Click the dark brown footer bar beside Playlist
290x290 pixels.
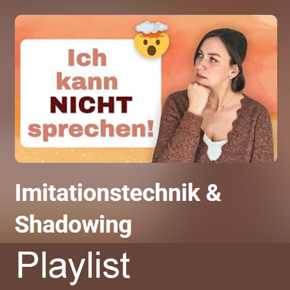point(209,266)
